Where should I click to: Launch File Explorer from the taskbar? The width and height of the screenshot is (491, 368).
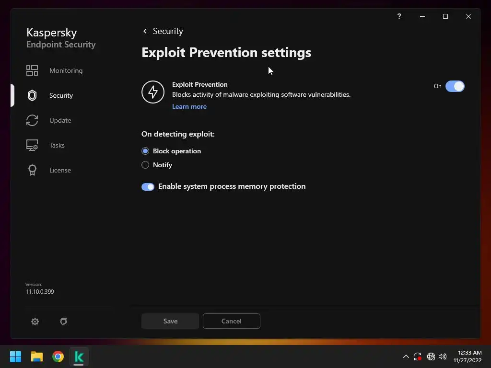tap(36, 356)
